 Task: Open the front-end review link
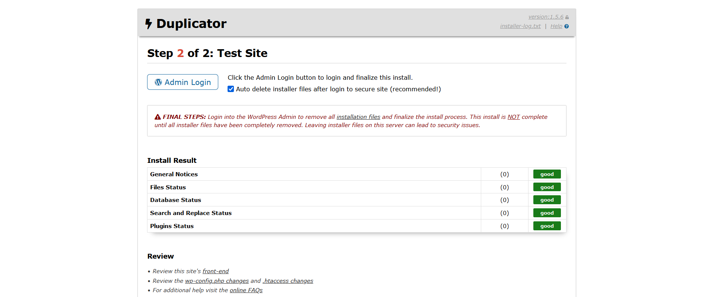coord(216,271)
